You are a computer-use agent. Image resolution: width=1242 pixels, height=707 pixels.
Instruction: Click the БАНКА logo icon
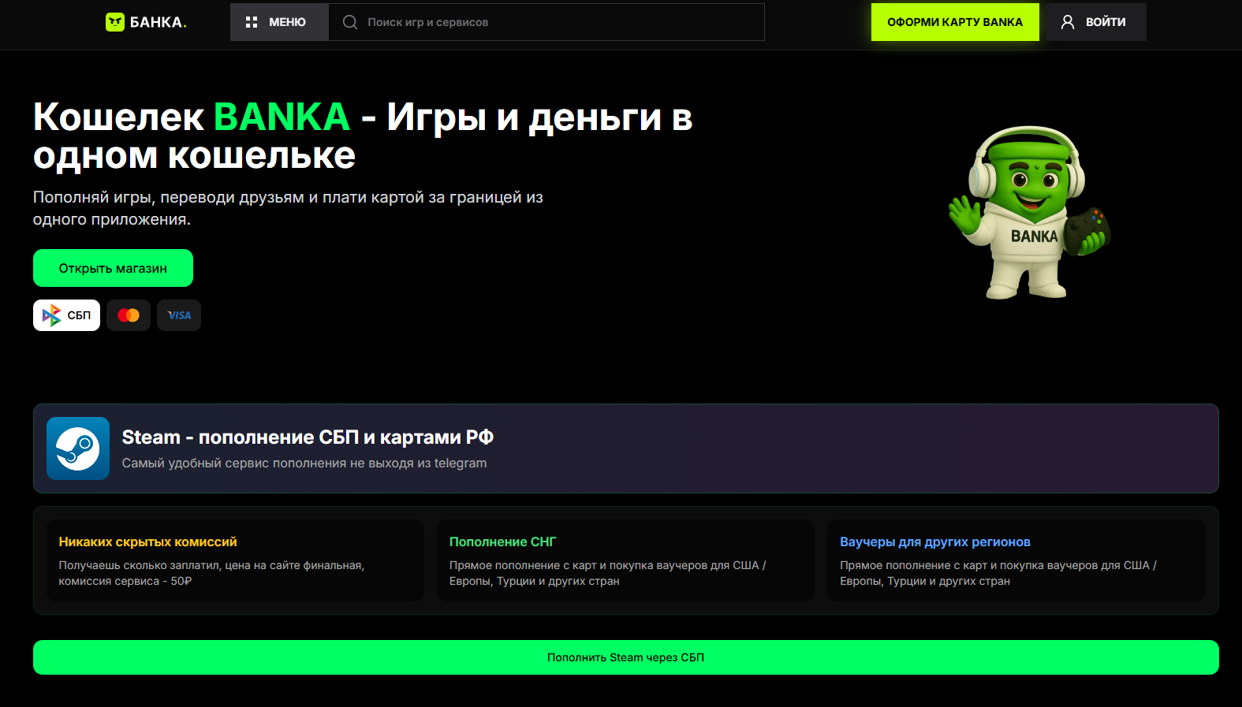[x=115, y=22]
